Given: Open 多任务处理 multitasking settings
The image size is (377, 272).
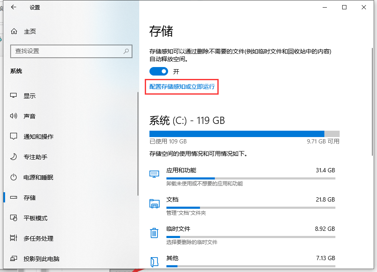Looking at the screenshot, I should tap(14, 238).
